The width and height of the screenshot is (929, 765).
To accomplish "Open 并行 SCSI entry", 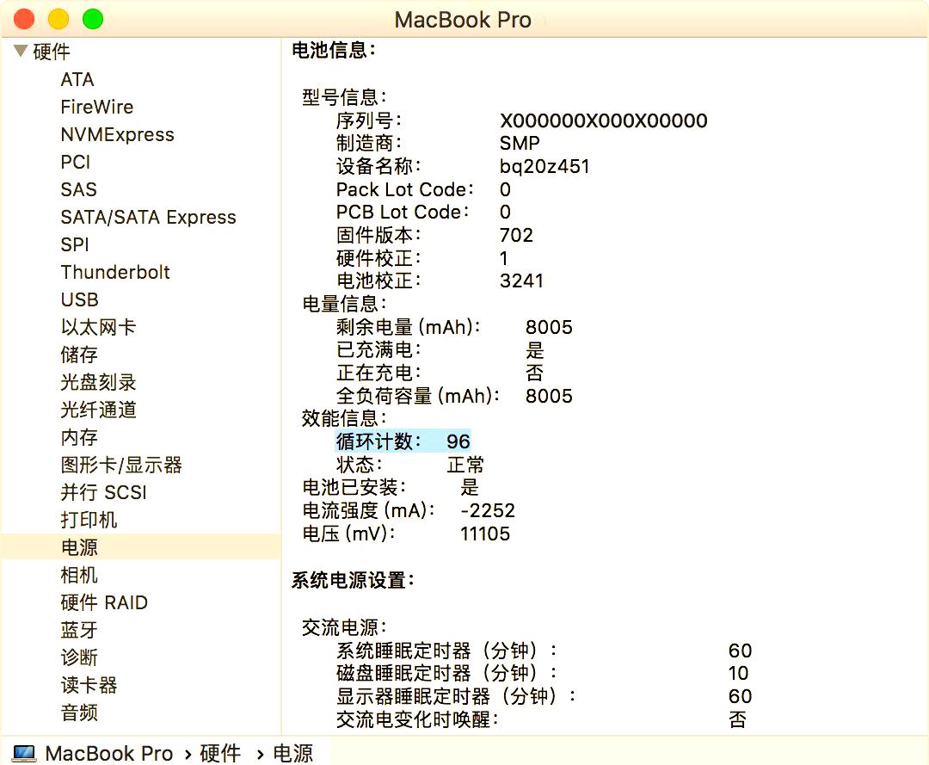I will click(x=104, y=492).
